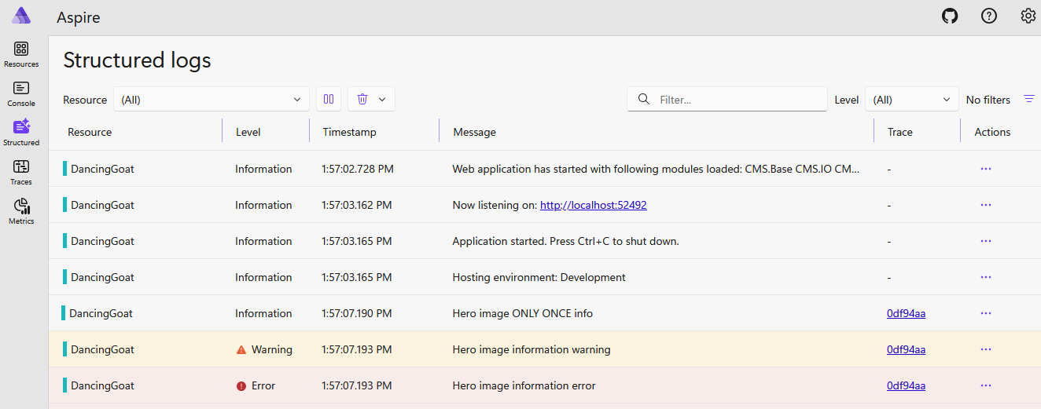Click DancingGoat in the Error row
This screenshot has width=1041, height=409.
(x=102, y=385)
